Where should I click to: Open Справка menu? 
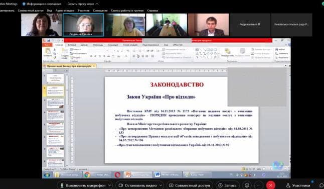click(x=152, y=11)
